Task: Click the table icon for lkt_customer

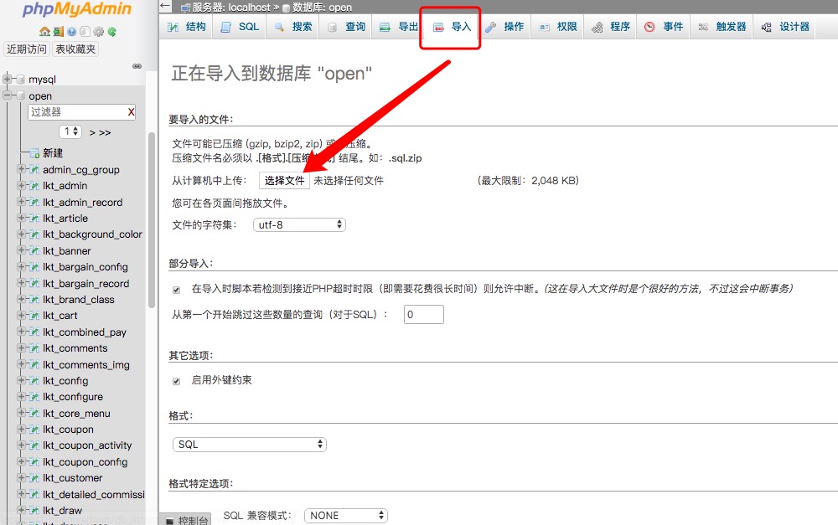Action: (34, 477)
